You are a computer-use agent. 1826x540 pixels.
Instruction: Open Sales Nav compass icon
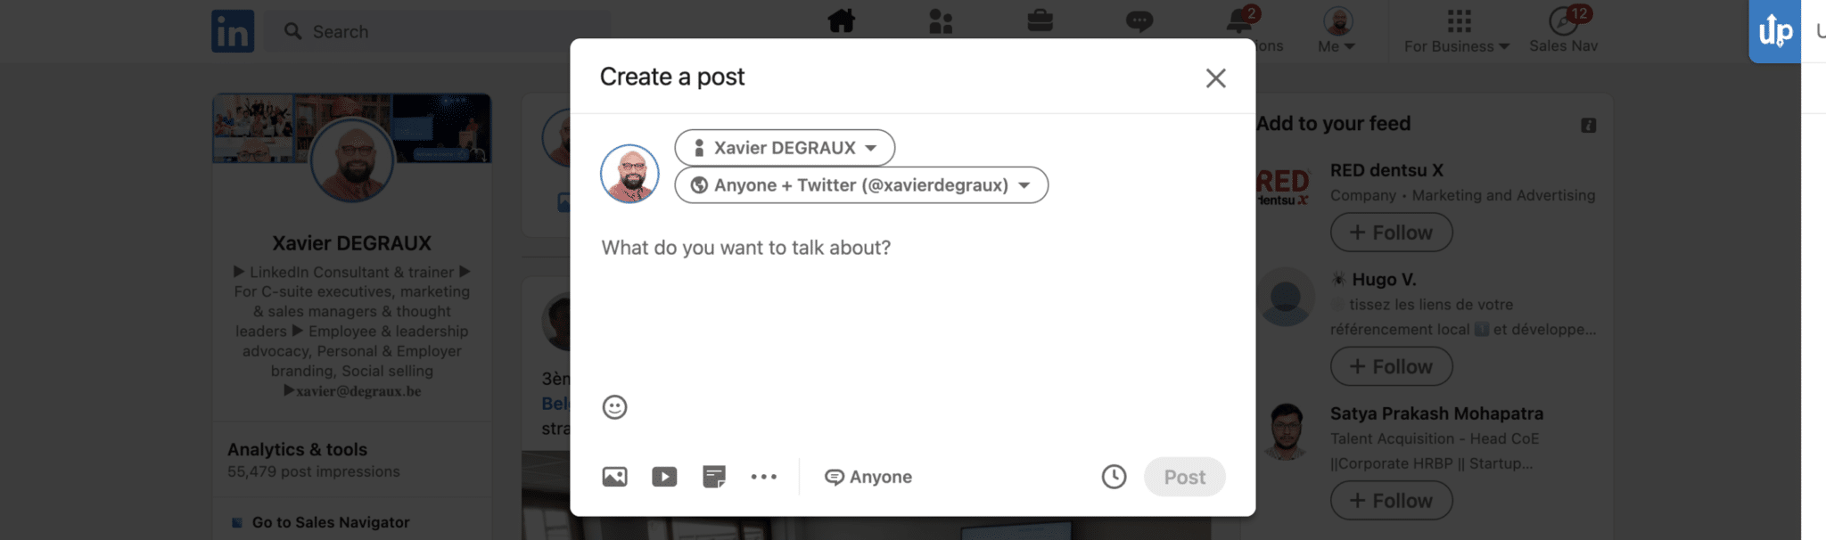click(1565, 20)
